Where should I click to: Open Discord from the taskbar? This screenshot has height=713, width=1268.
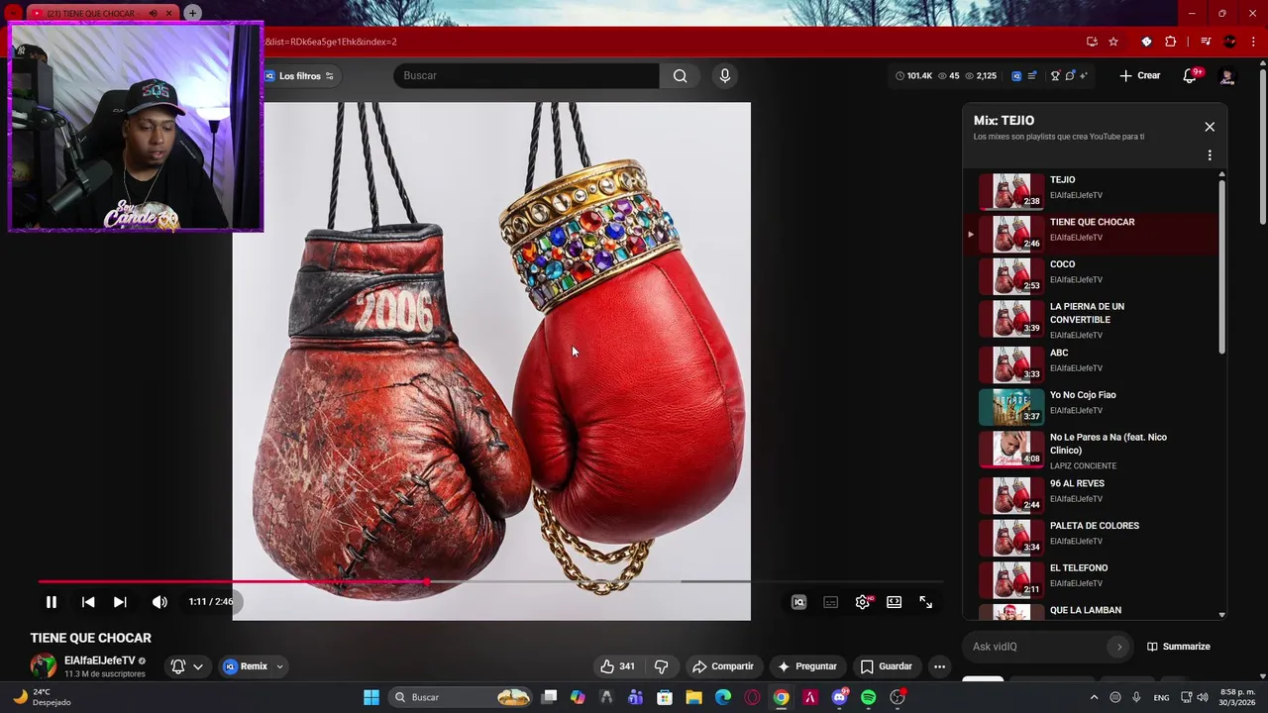coord(840,697)
